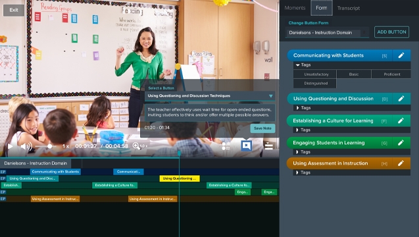Click the truncated Communicati.. timeline clip
The image size is (419, 237).
(x=128, y=172)
